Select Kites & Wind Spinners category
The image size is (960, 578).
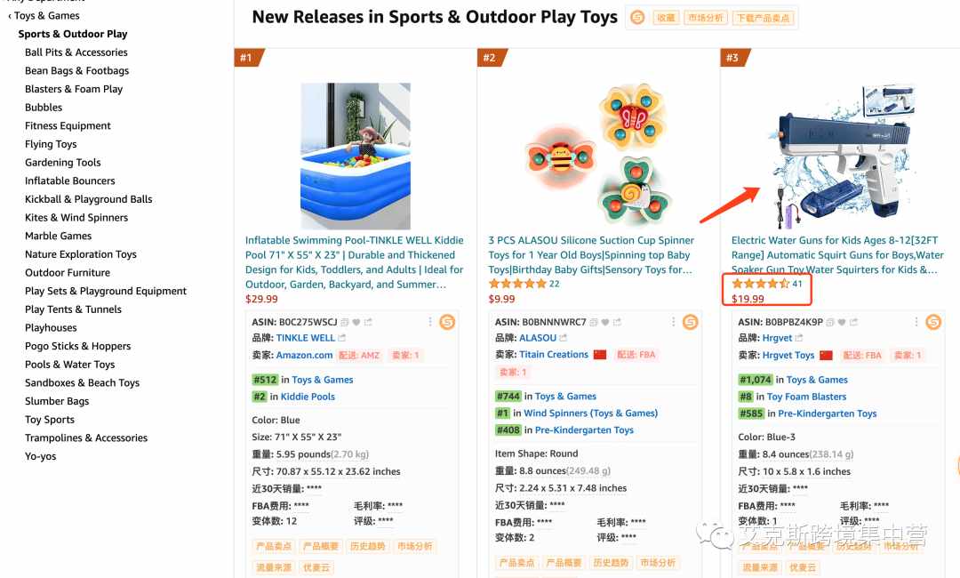click(x=76, y=217)
